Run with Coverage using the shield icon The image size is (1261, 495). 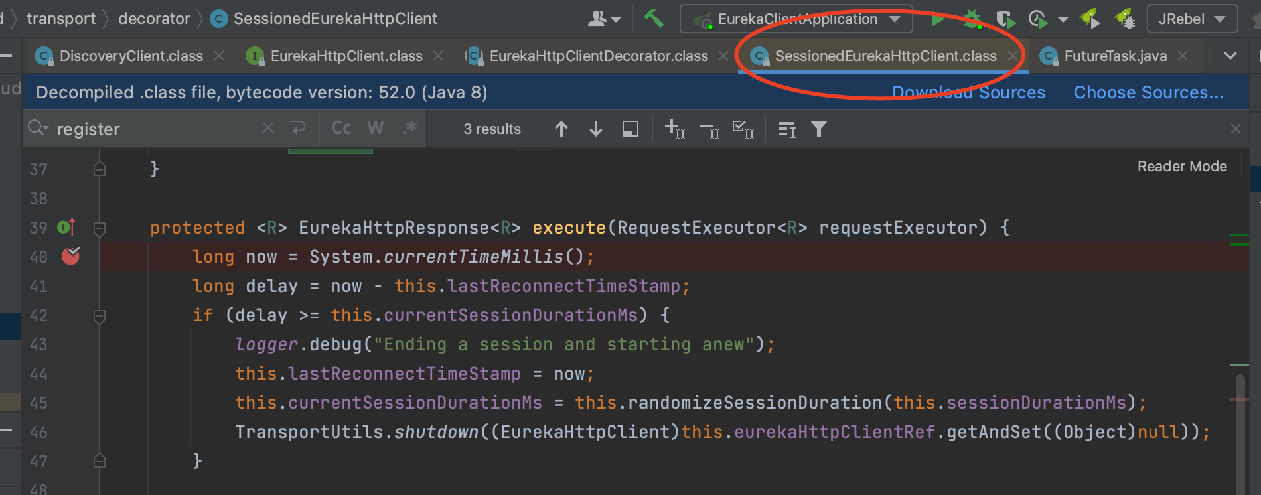click(x=1005, y=19)
